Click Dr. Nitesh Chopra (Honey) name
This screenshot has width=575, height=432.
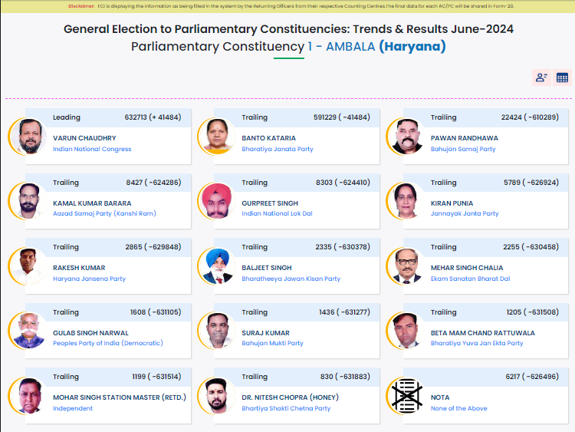pyautogui.click(x=290, y=397)
